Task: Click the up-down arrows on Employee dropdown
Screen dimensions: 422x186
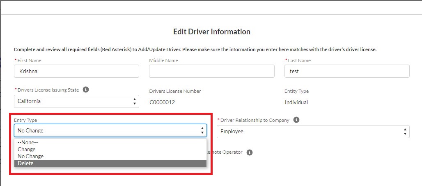Action: coord(405,132)
